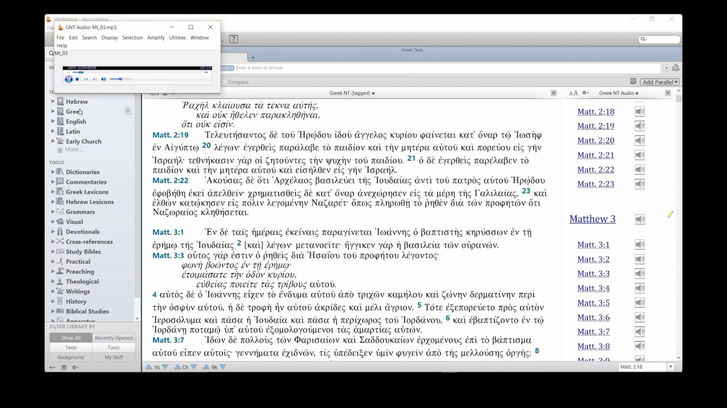Stop the audio in the player
Screen dimensions: 727x408
(77, 79)
